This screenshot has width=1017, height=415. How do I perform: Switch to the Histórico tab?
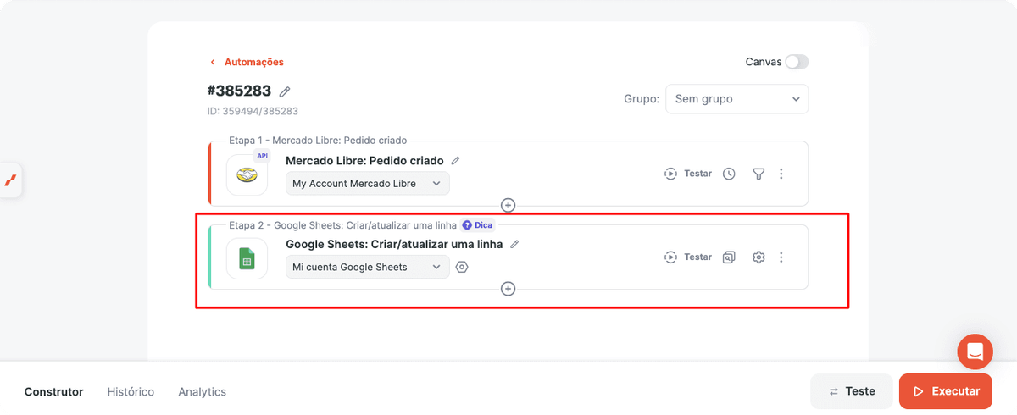pyautogui.click(x=131, y=391)
